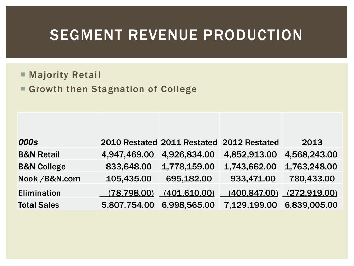Viewport: 354px width, 266px height.
Task: Select the 'Total Sales' row label
Action: coord(39,205)
